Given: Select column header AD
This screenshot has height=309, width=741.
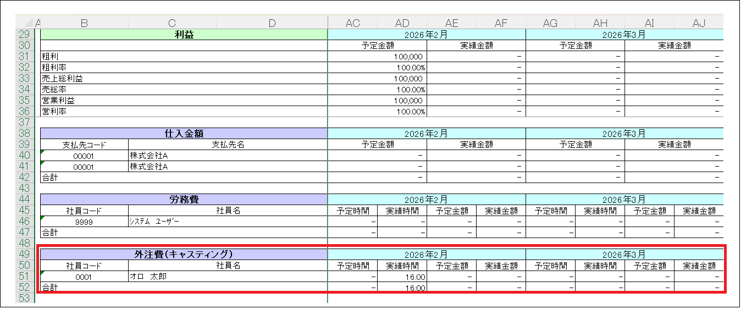Looking at the screenshot, I should (402, 23).
